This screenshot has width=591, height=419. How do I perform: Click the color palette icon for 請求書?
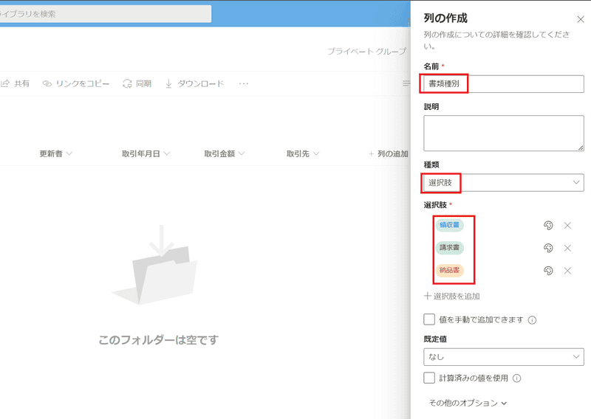tap(548, 248)
